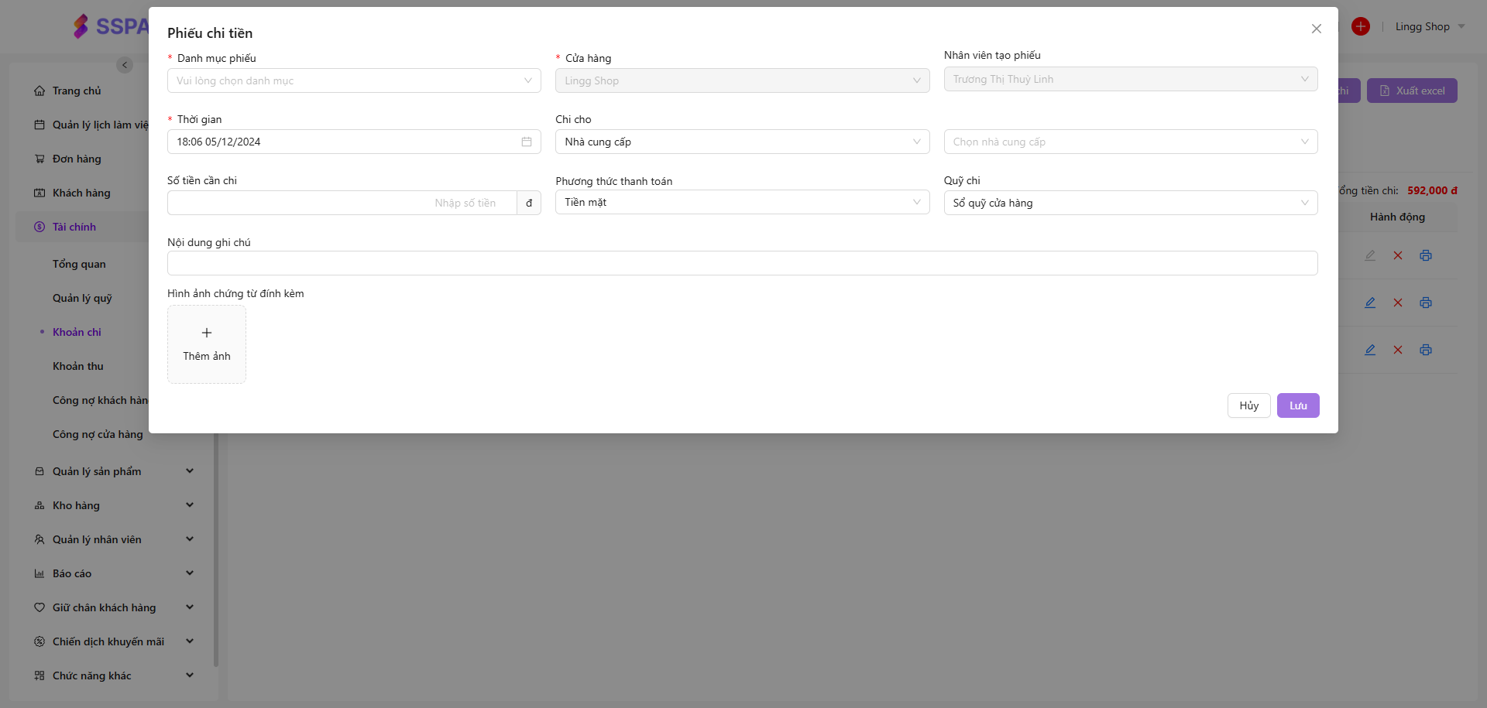
Task: Click the delete X in first row
Action: pos(1398,255)
